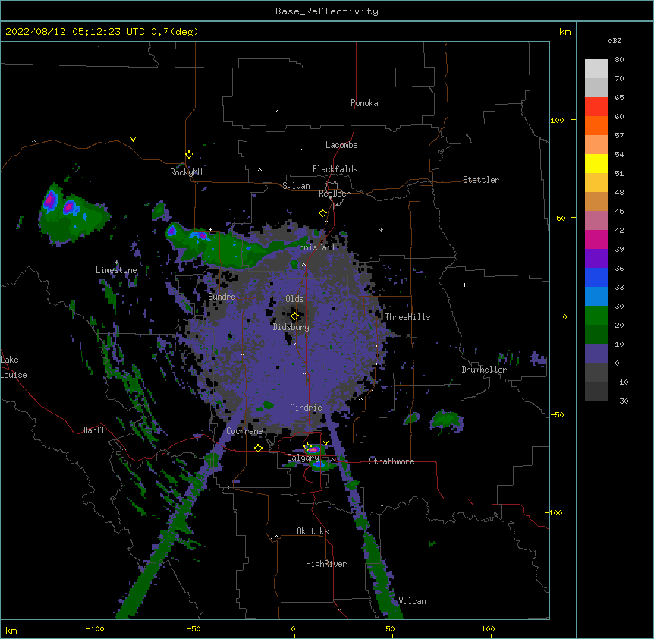The image size is (654, 639).
Task: Click the Ponoka city label
Action: [364, 103]
